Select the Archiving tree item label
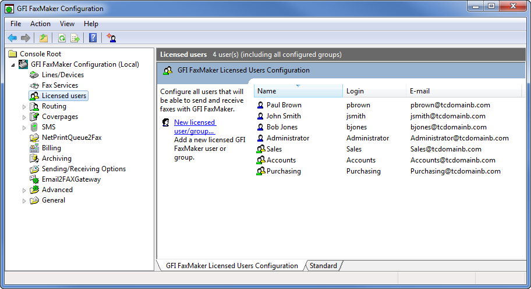 click(56, 158)
